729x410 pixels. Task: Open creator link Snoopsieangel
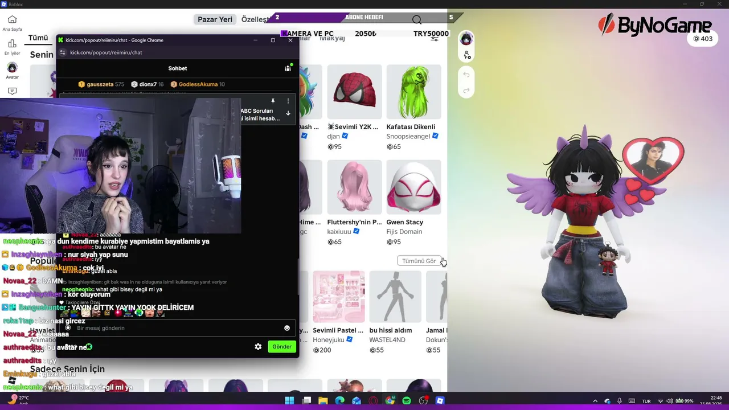(x=408, y=136)
